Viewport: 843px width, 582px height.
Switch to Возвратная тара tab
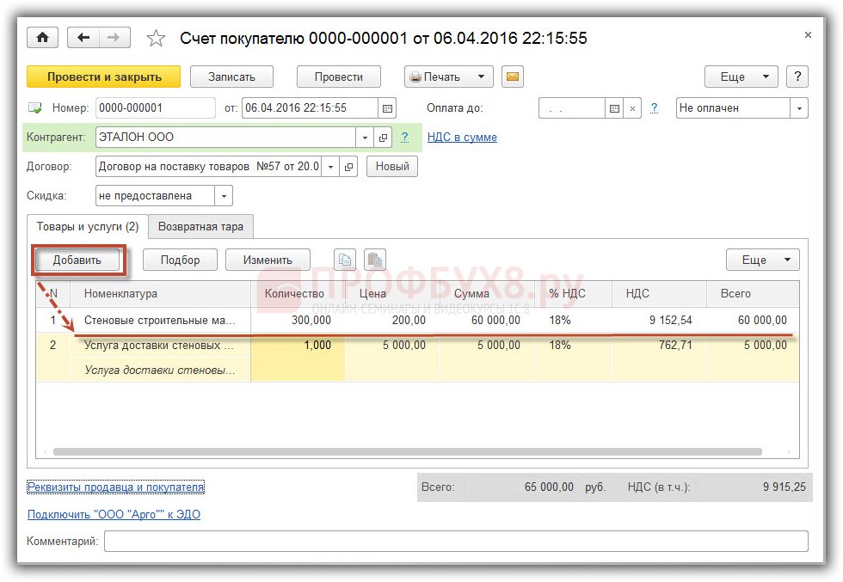200,227
